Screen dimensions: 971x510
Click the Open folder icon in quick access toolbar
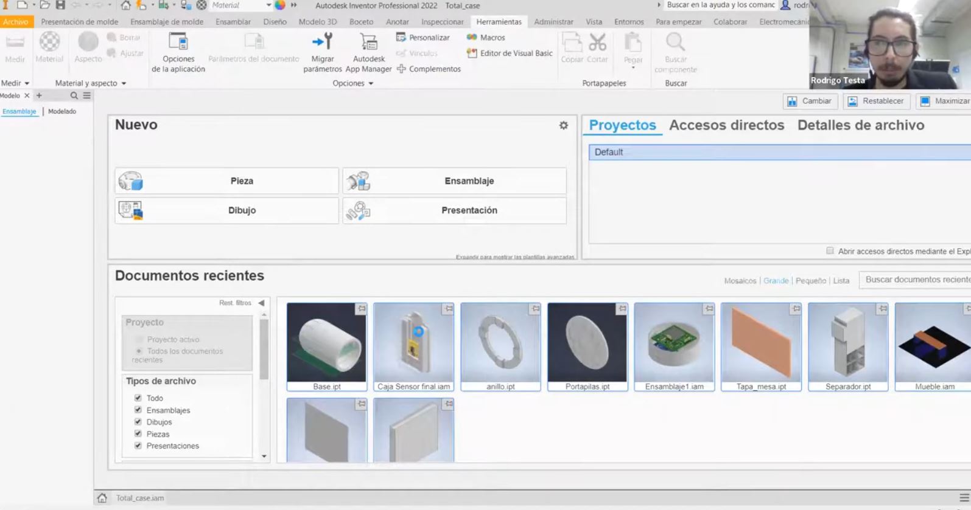(x=44, y=5)
